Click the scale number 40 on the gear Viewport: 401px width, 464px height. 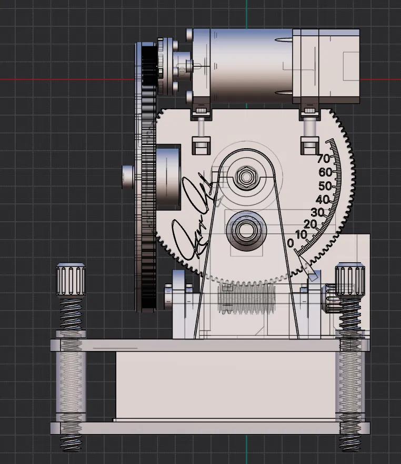pyautogui.click(x=323, y=200)
